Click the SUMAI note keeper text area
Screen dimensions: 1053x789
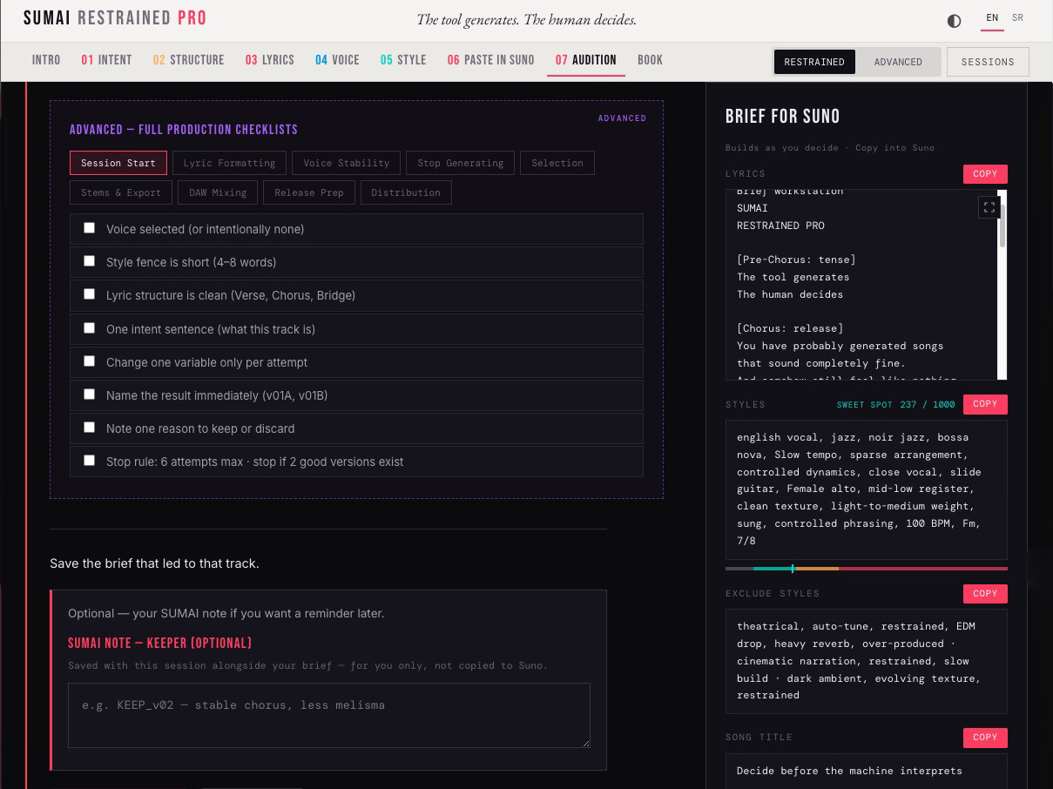[x=329, y=715]
